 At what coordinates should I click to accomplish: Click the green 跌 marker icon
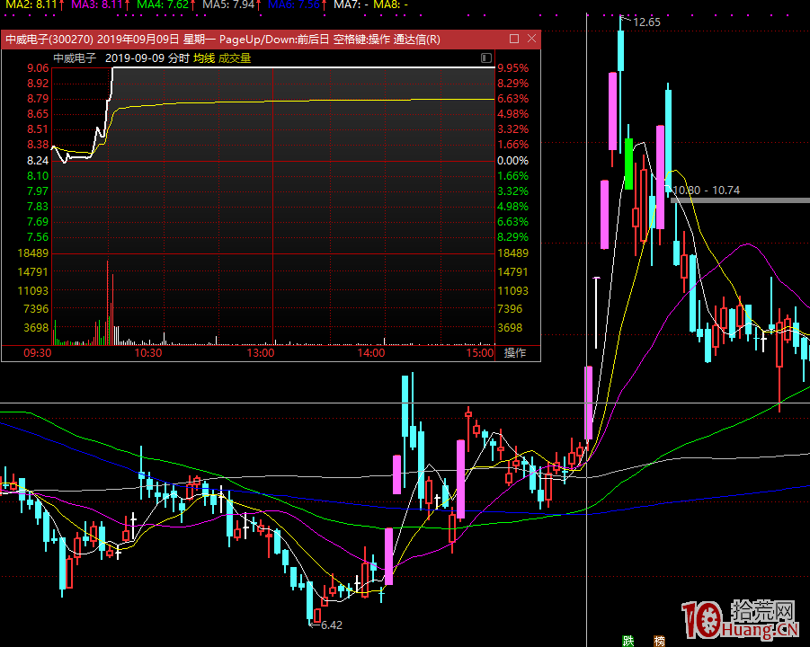tap(628, 642)
